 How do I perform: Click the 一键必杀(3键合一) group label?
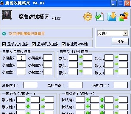pyautogui.click(x=78, y=94)
